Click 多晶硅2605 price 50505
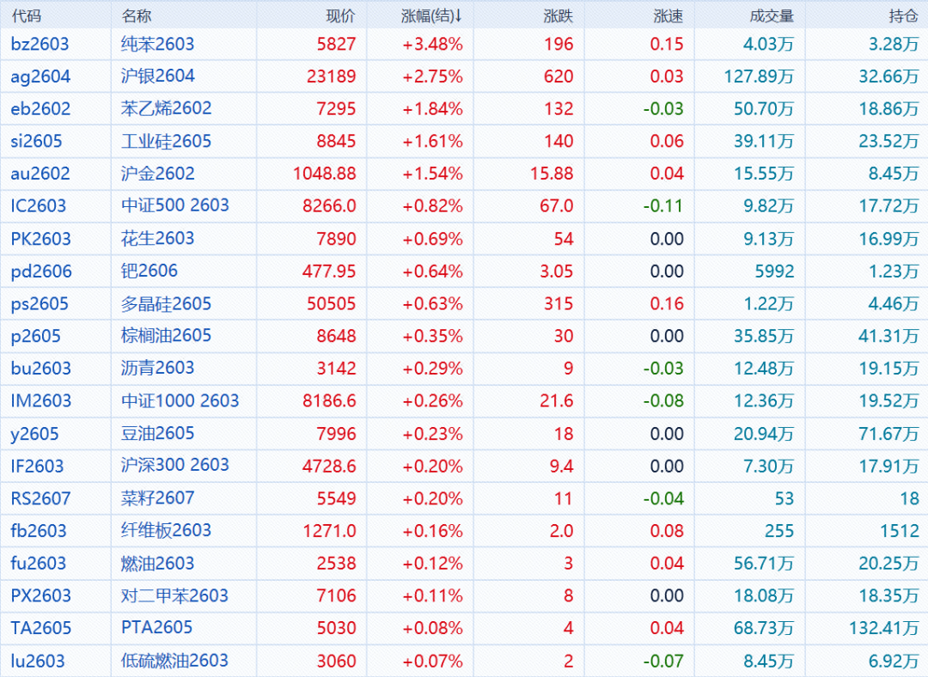This screenshot has height=677, width=928. 331,303
